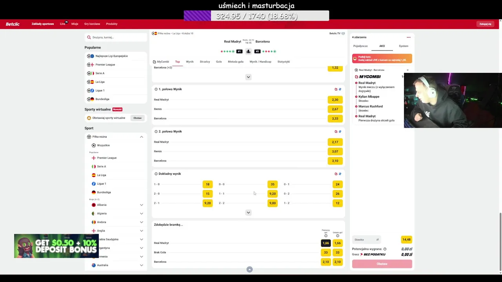Click blue icon in Dokładny wynik header
The width and height of the screenshot is (502, 282).
(340, 174)
